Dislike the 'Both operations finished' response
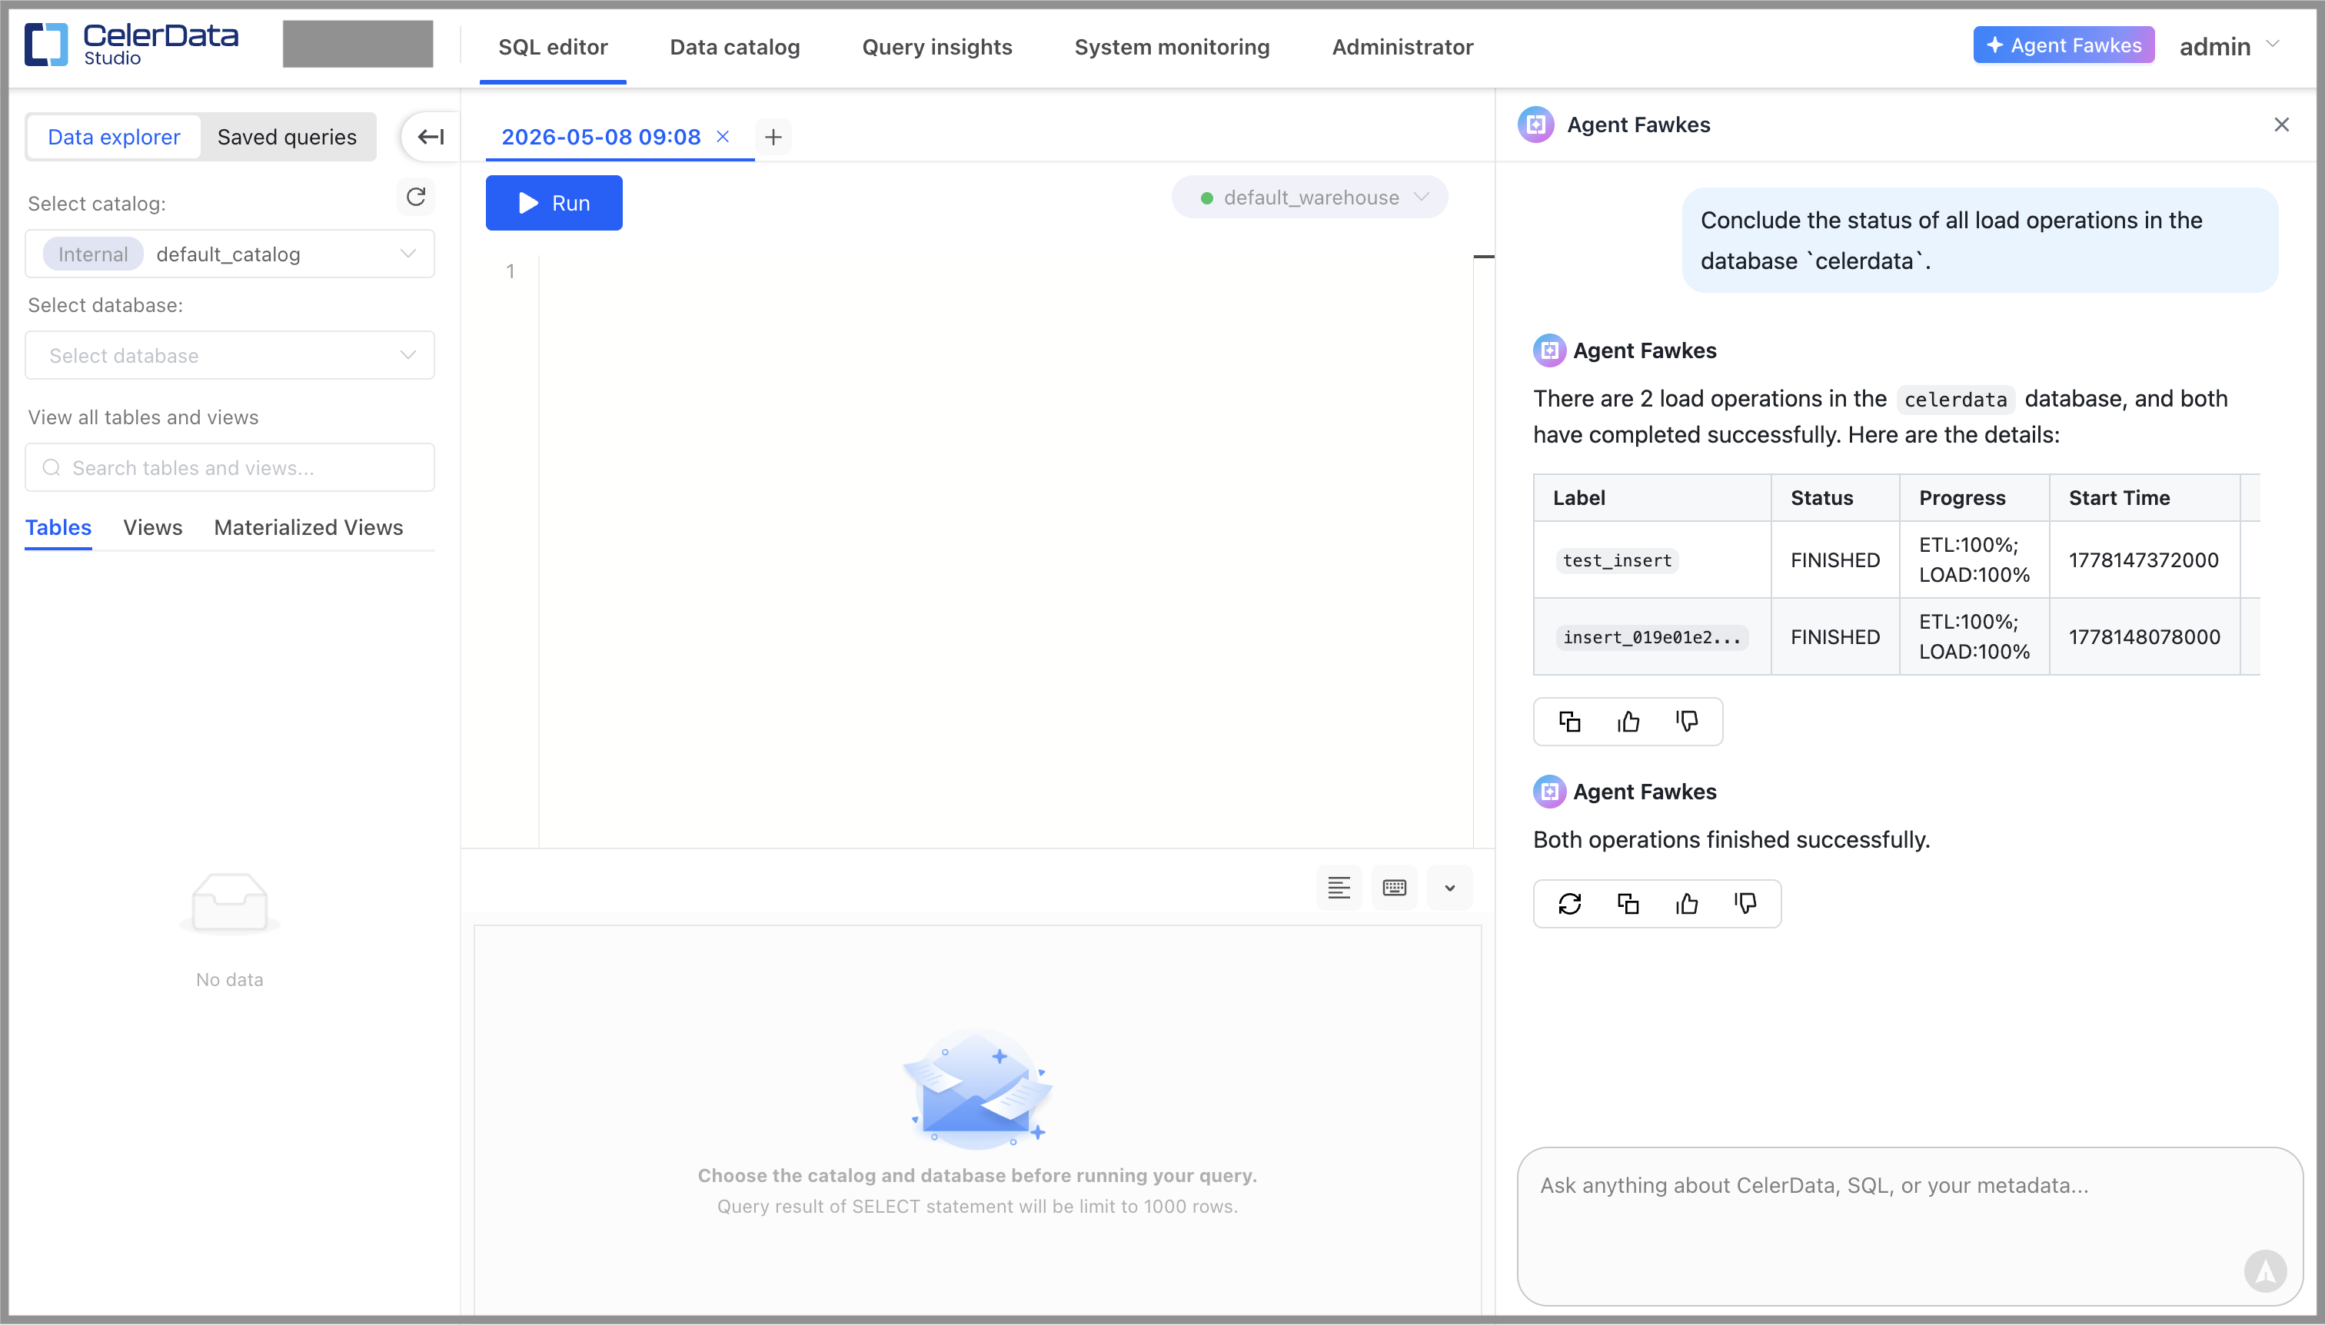The height and width of the screenshot is (1325, 2325). [x=1745, y=904]
